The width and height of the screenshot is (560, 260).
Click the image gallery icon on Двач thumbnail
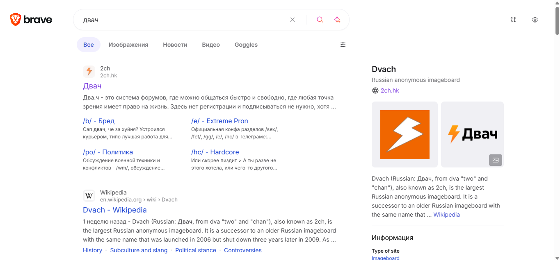(x=496, y=160)
